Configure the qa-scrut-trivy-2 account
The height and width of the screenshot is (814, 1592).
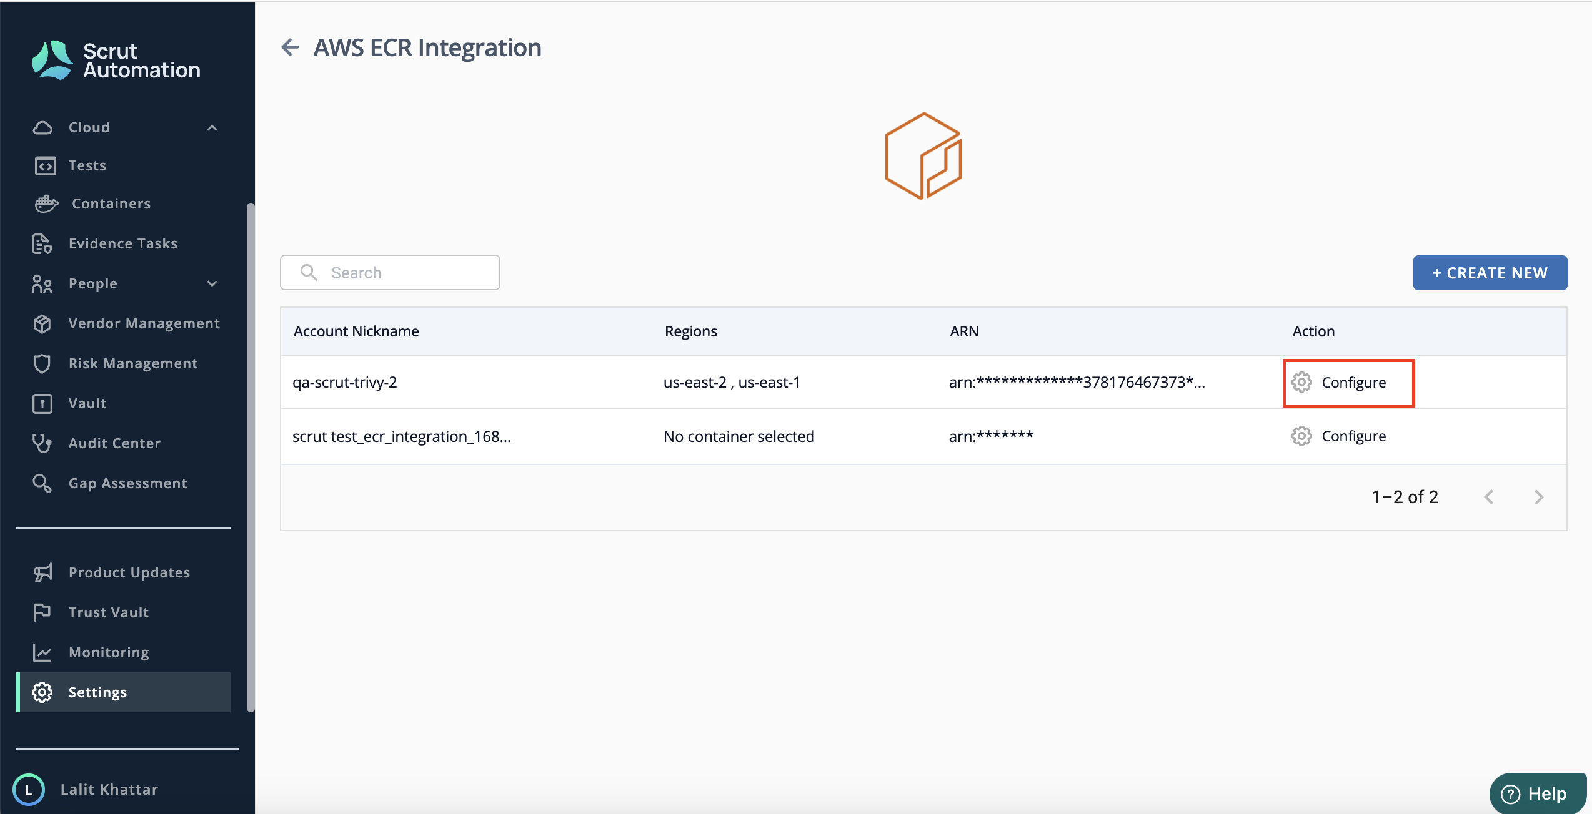click(1348, 383)
